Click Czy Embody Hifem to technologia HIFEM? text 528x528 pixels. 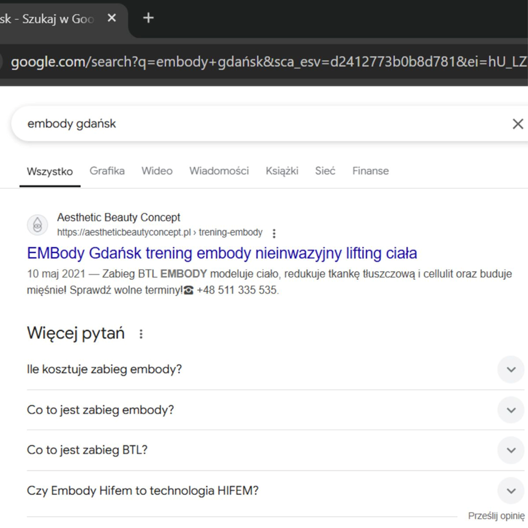coord(143,490)
